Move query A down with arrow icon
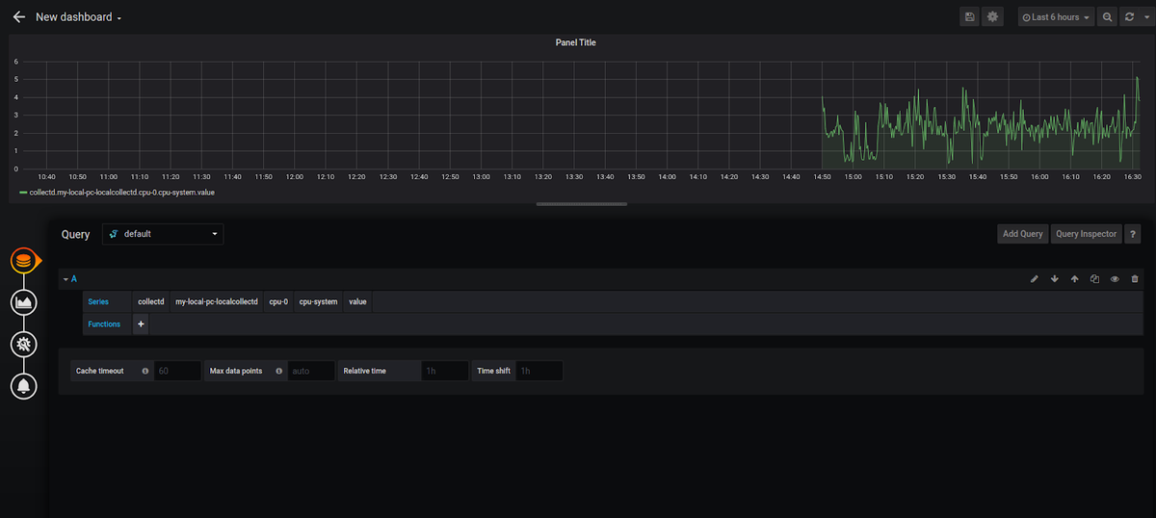 [x=1055, y=279]
